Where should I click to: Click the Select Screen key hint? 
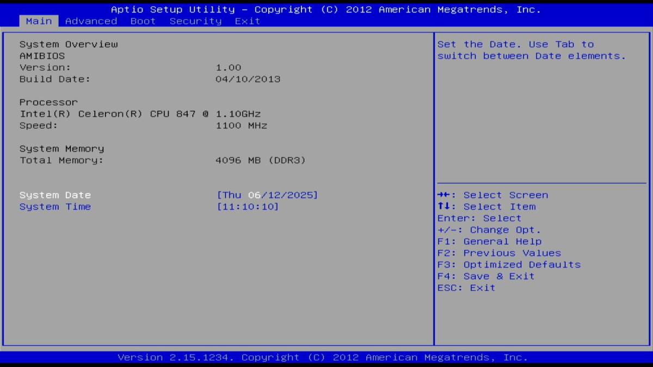click(x=493, y=195)
